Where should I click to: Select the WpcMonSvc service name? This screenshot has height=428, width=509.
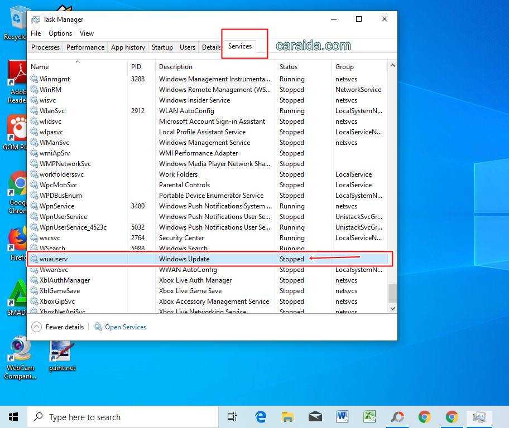[x=59, y=185]
